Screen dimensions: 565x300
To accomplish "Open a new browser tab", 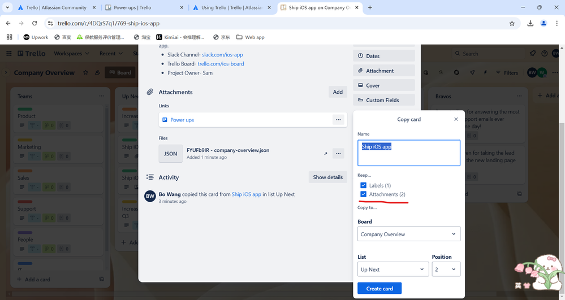I will tap(370, 7).
